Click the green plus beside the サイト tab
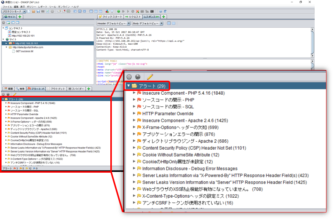 20,17
